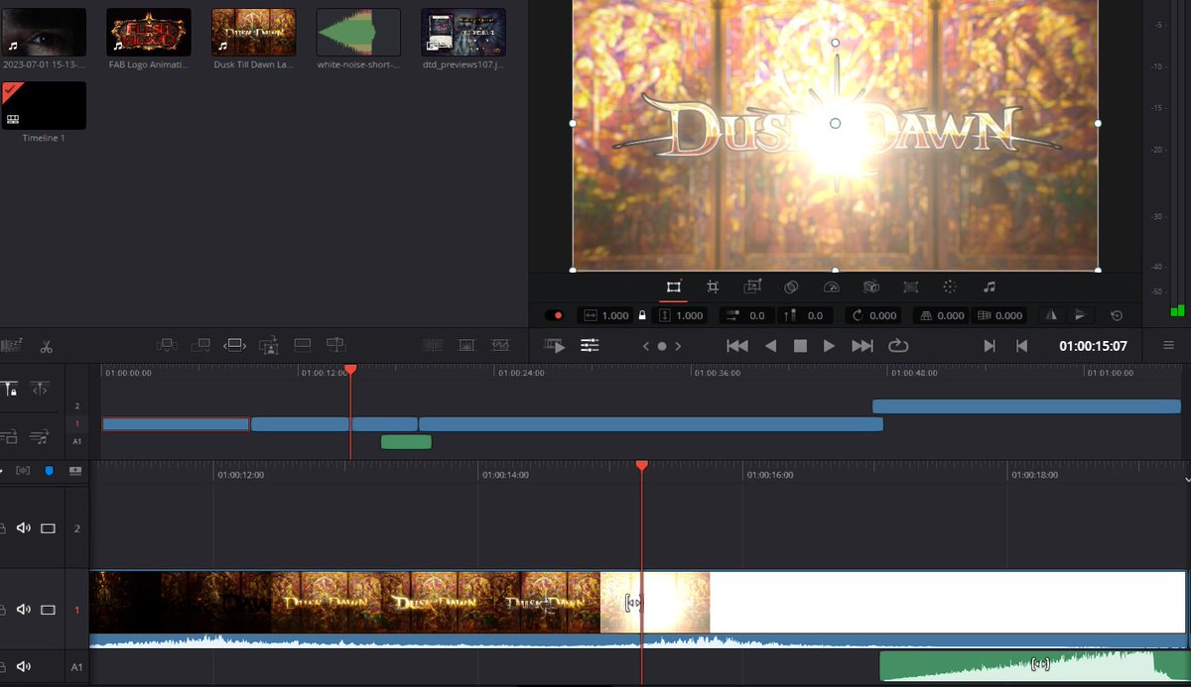Select the Transform tool in the viewer
1191x687 pixels.
pyautogui.click(x=674, y=286)
